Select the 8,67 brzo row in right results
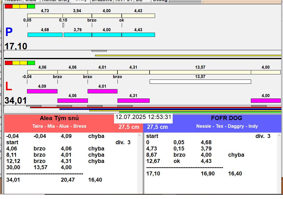 (153, 155)
